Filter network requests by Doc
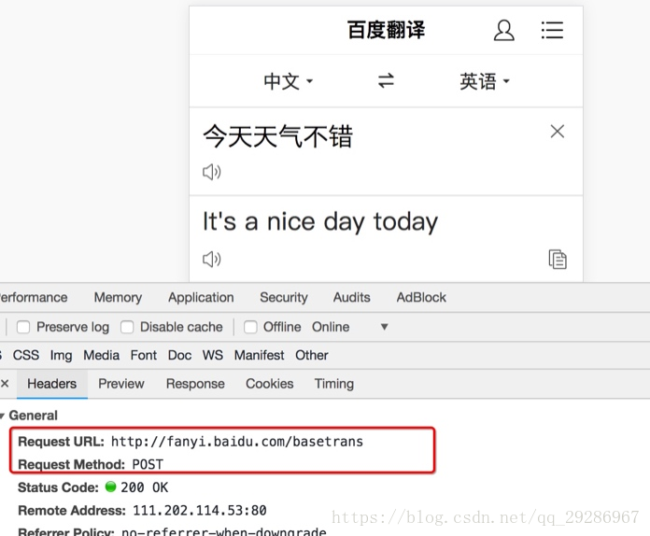Image resolution: width=650 pixels, height=536 pixels. tap(179, 355)
